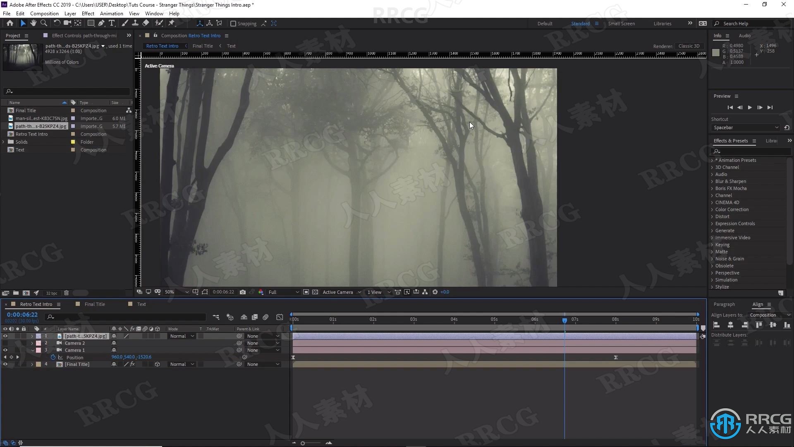
Task: Click the Position stopwatch on Camera 1
Action: [x=53, y=357]
